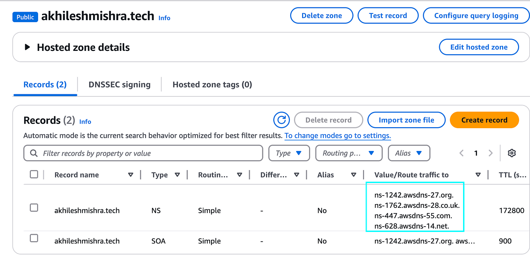This screenshot has width=530, height=260.
Task: Click the Public badge
Action: coord(25,17)
